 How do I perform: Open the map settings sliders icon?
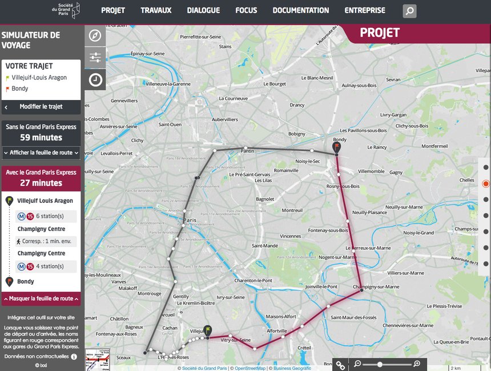point(95,58)
